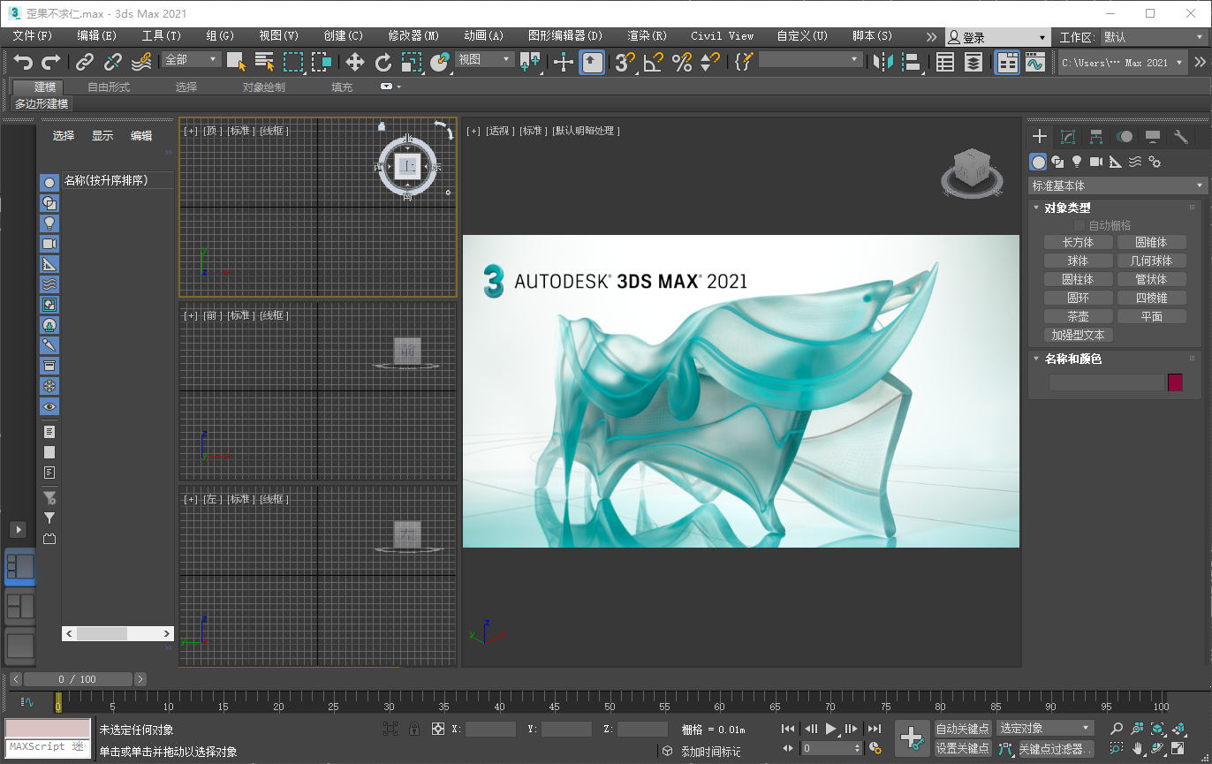Image resolution: width=1212 pixels, height=764 pixels.
Task: Activate the Select and Rotate tool
Action: (x=383, y=61)
